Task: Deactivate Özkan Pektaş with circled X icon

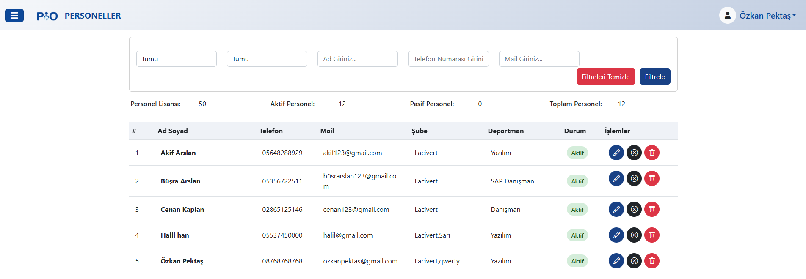Action: click(x=634, y=261)
